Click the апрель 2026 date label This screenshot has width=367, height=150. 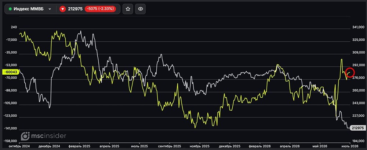point(290,146)
